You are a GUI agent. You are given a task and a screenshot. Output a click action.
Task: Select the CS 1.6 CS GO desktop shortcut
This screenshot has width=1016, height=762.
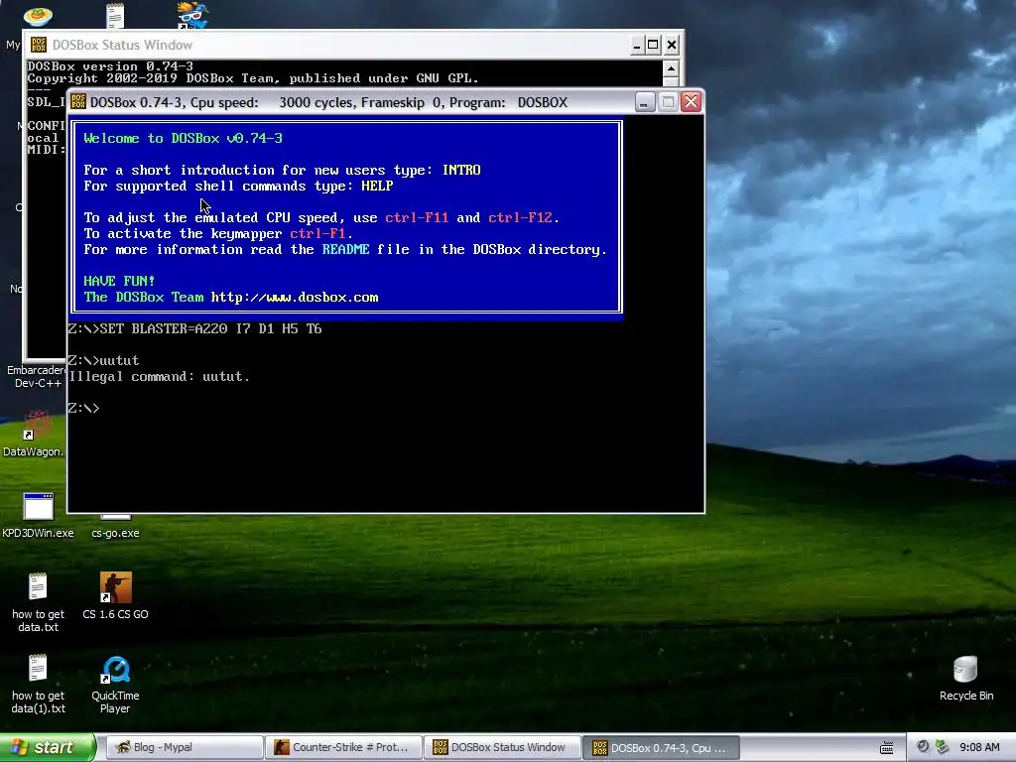tap(115, 587)
